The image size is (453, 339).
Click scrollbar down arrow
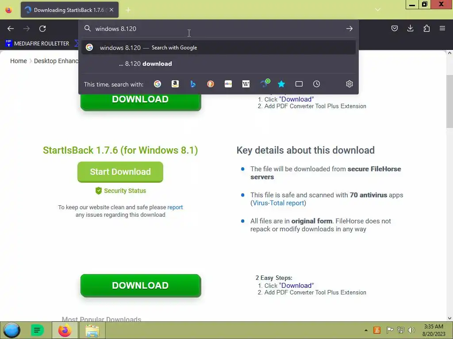[x=449, y=318]
